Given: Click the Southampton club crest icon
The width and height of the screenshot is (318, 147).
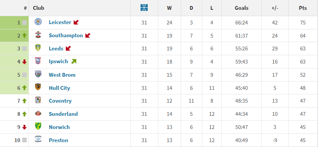Looking at the screenshot, I should click(x=38, y=35).
